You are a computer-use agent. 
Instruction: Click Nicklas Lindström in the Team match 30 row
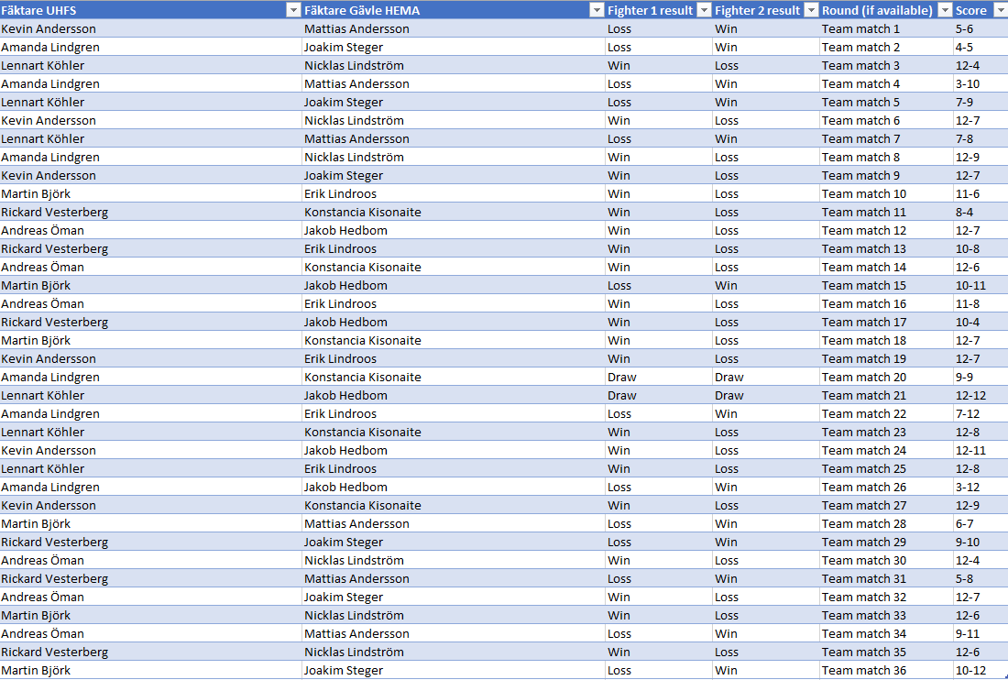(454, 560)
